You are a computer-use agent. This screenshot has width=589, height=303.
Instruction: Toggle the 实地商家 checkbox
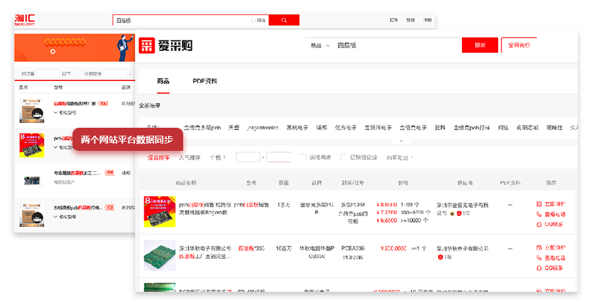click(303, 157)
